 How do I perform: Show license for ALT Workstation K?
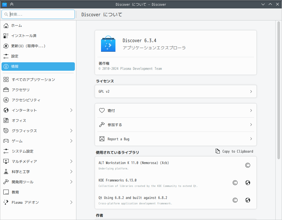(248, 165)
